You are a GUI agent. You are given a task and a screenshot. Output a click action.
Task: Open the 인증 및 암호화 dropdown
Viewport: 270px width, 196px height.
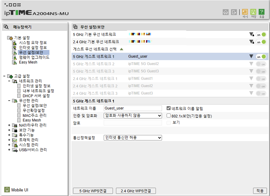[133, 115]
